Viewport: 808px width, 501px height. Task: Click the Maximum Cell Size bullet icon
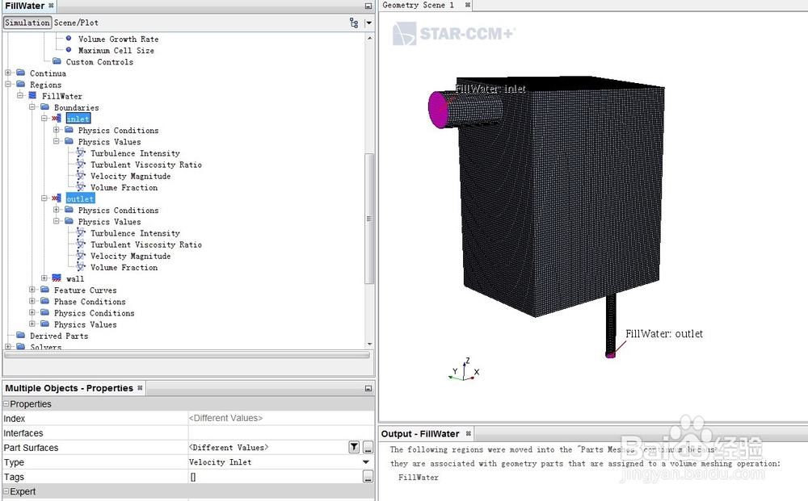69,49
